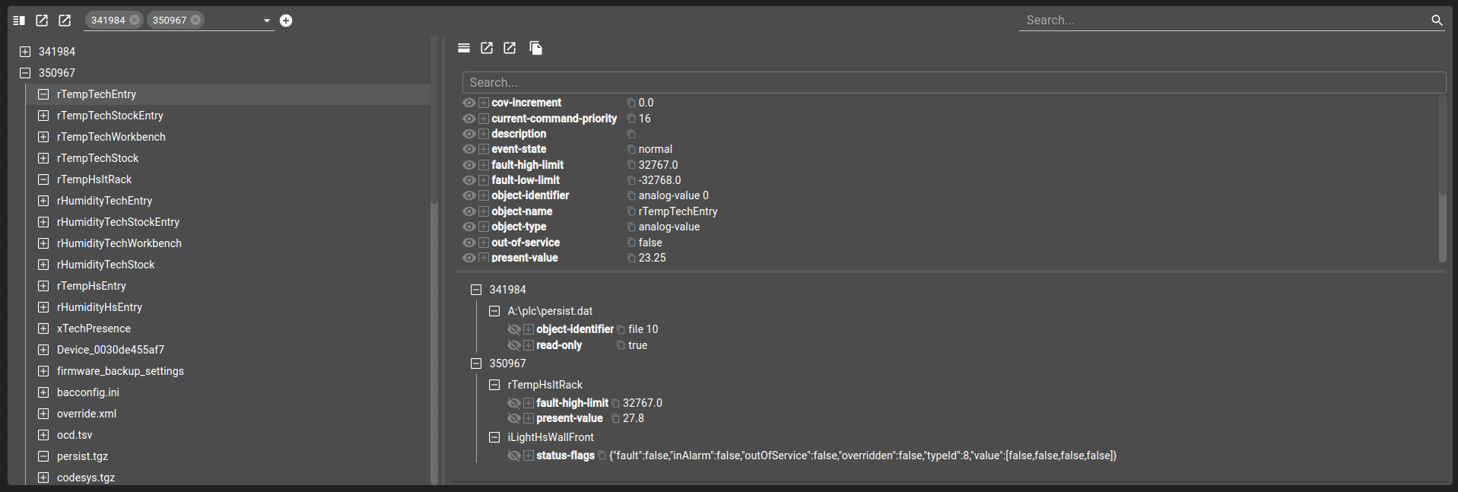The image size is (1458, 492).
Task: Copy the current-command-priority value 16
Action: 631,119
